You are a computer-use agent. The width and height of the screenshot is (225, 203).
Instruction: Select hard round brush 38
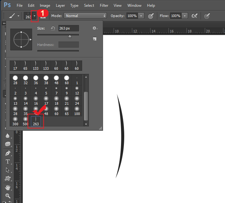coord(46,80)
